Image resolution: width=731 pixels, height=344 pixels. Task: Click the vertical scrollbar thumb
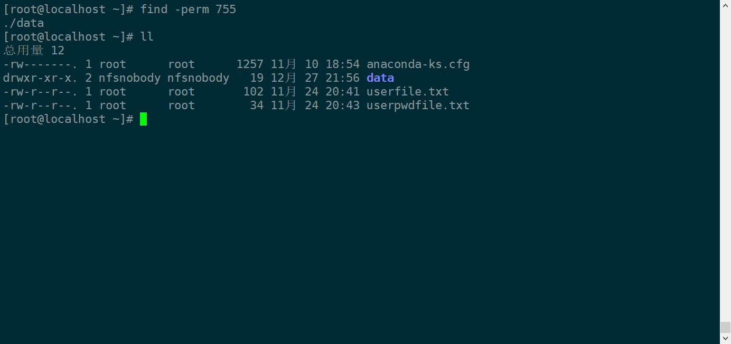coord(725,327)
